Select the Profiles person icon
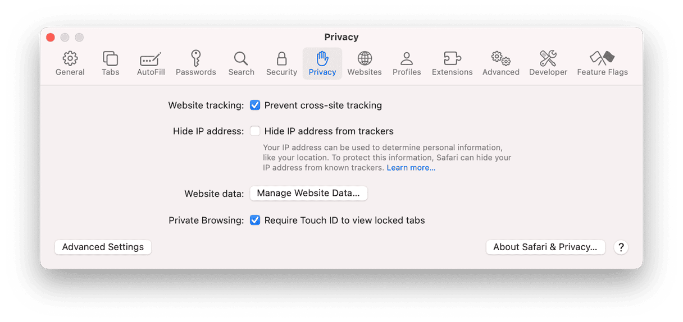Image resolution: width=683 pixels, height=322 pixels. 407,58
